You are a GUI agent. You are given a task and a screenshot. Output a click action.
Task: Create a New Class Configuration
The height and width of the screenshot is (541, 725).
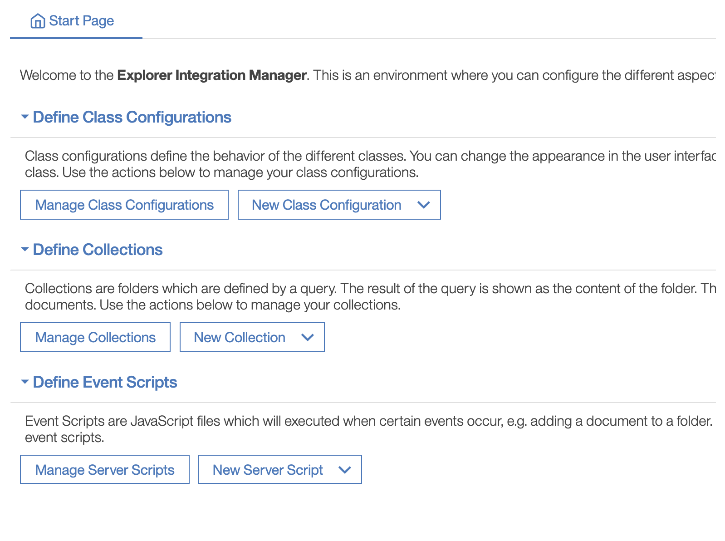coord(326,205)
